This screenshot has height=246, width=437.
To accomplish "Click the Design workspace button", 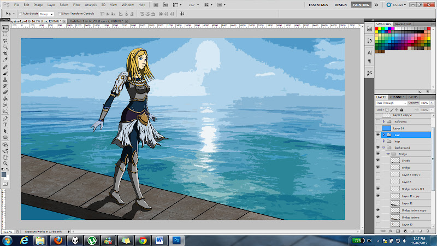I will point(340,4).
